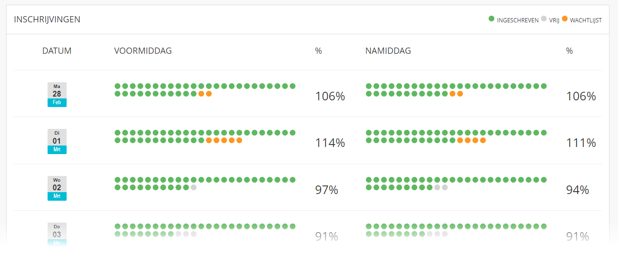Click the 106% morning value for Feb 28
The image size is (619, 263).
click(x=330, y=97)
